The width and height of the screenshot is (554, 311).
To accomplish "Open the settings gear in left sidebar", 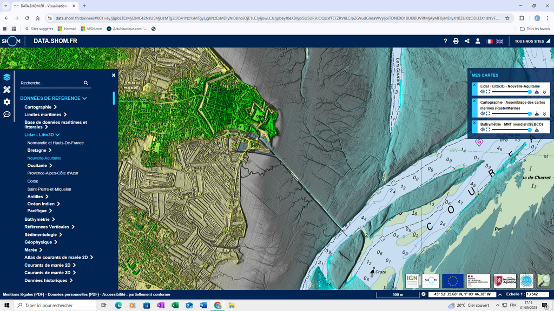I will click(x=6, y=102).
